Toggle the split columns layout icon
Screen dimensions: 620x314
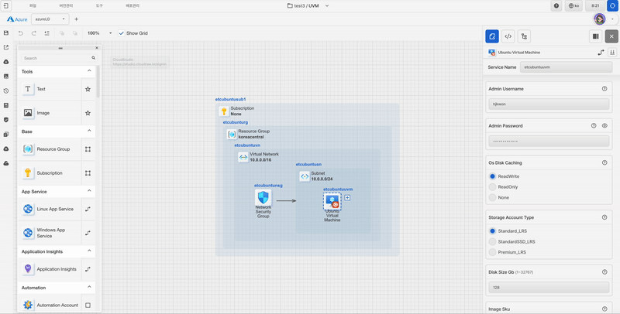595,36
